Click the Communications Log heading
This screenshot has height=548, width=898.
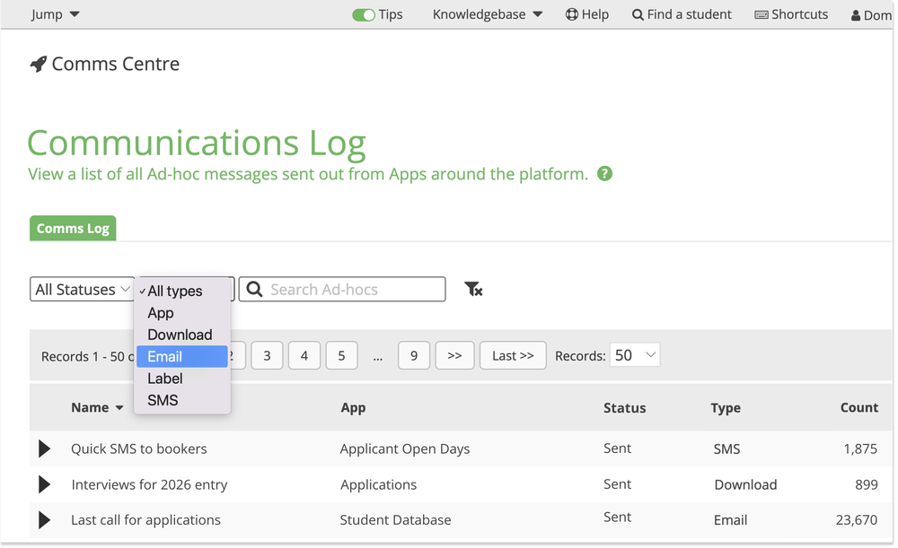(197, 143)
